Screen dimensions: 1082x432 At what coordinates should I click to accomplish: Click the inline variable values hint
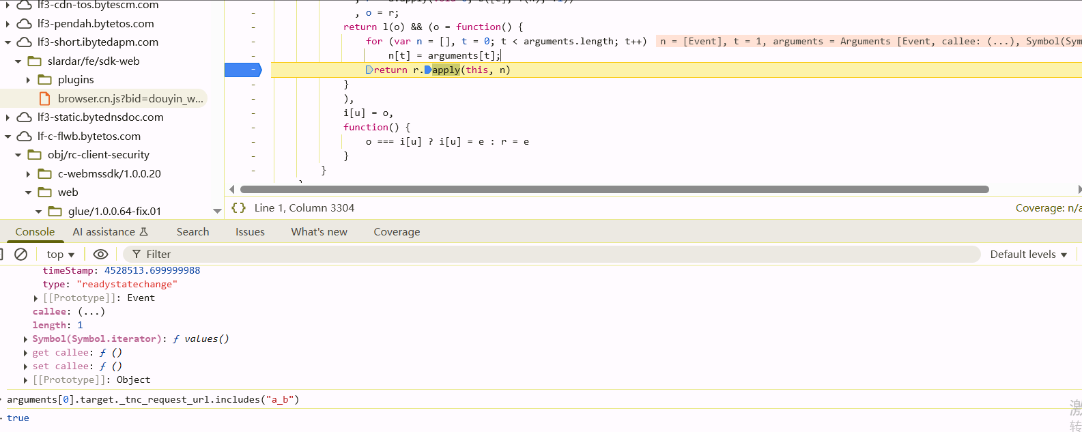[x=869, y=42]
